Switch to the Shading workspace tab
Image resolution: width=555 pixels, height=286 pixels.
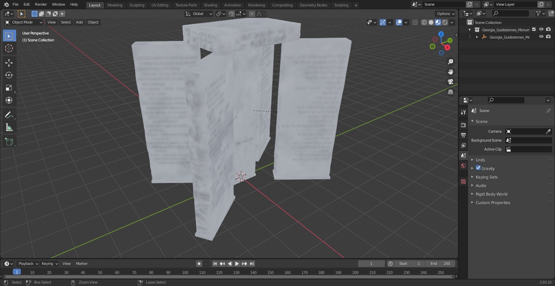[210, 5]
